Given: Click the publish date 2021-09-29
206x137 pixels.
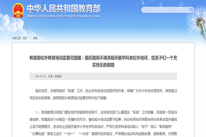Looking at the screenshot, I should click(x=38, y=76).
